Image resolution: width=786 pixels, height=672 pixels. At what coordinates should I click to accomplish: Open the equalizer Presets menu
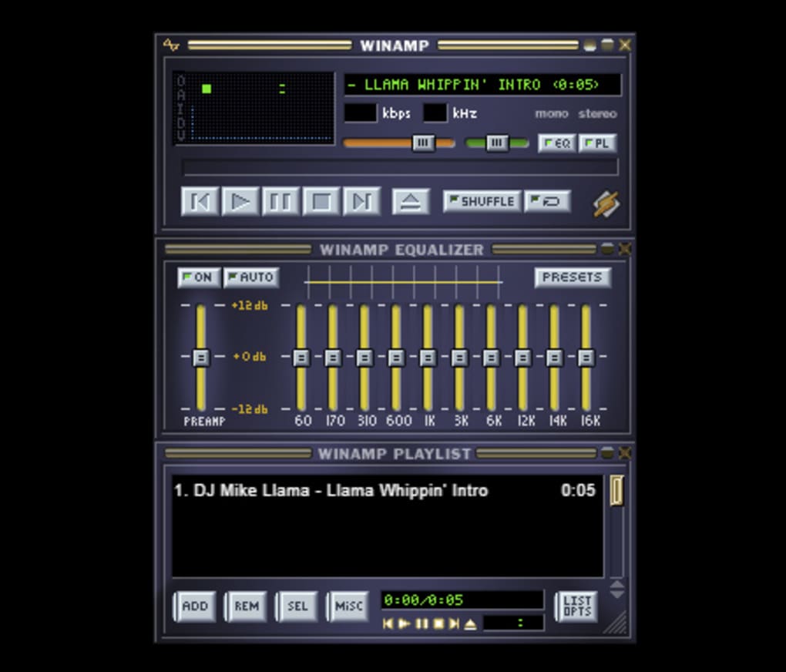point(573,277)
